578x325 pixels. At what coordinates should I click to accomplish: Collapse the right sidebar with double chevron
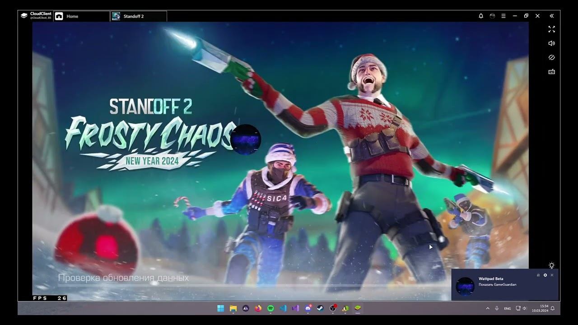[x=551, y=16]
